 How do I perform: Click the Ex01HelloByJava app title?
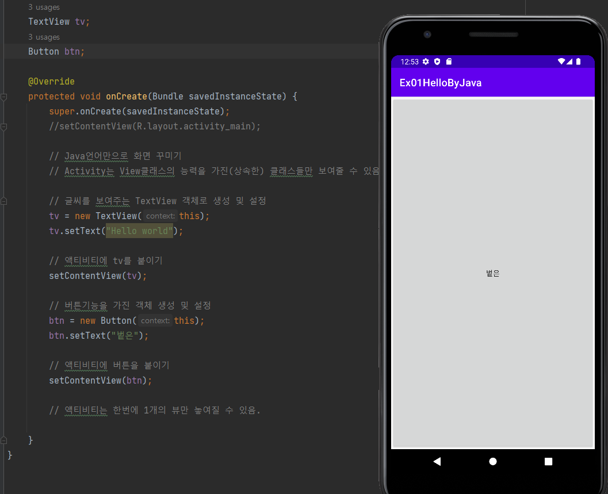pyautogui.click(x=441, y=83)
